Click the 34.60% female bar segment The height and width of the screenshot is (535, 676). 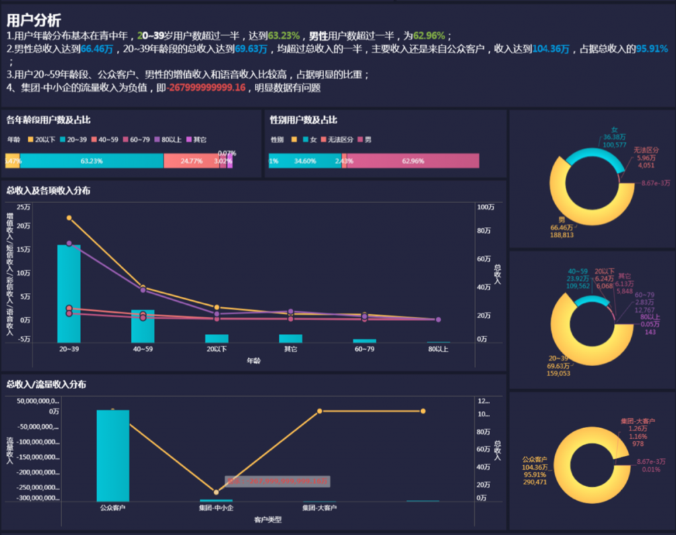pyautogui.click(x=306, y=161)
